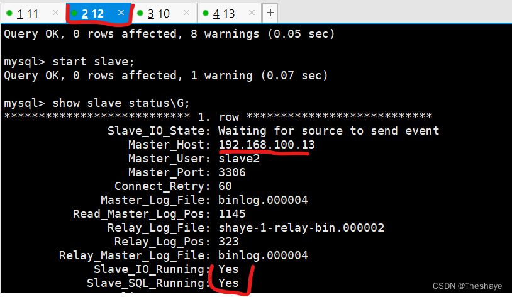Click the Connect_Retry value 60
The width and height of the screenshot is (512, 297).
(225, 186)
